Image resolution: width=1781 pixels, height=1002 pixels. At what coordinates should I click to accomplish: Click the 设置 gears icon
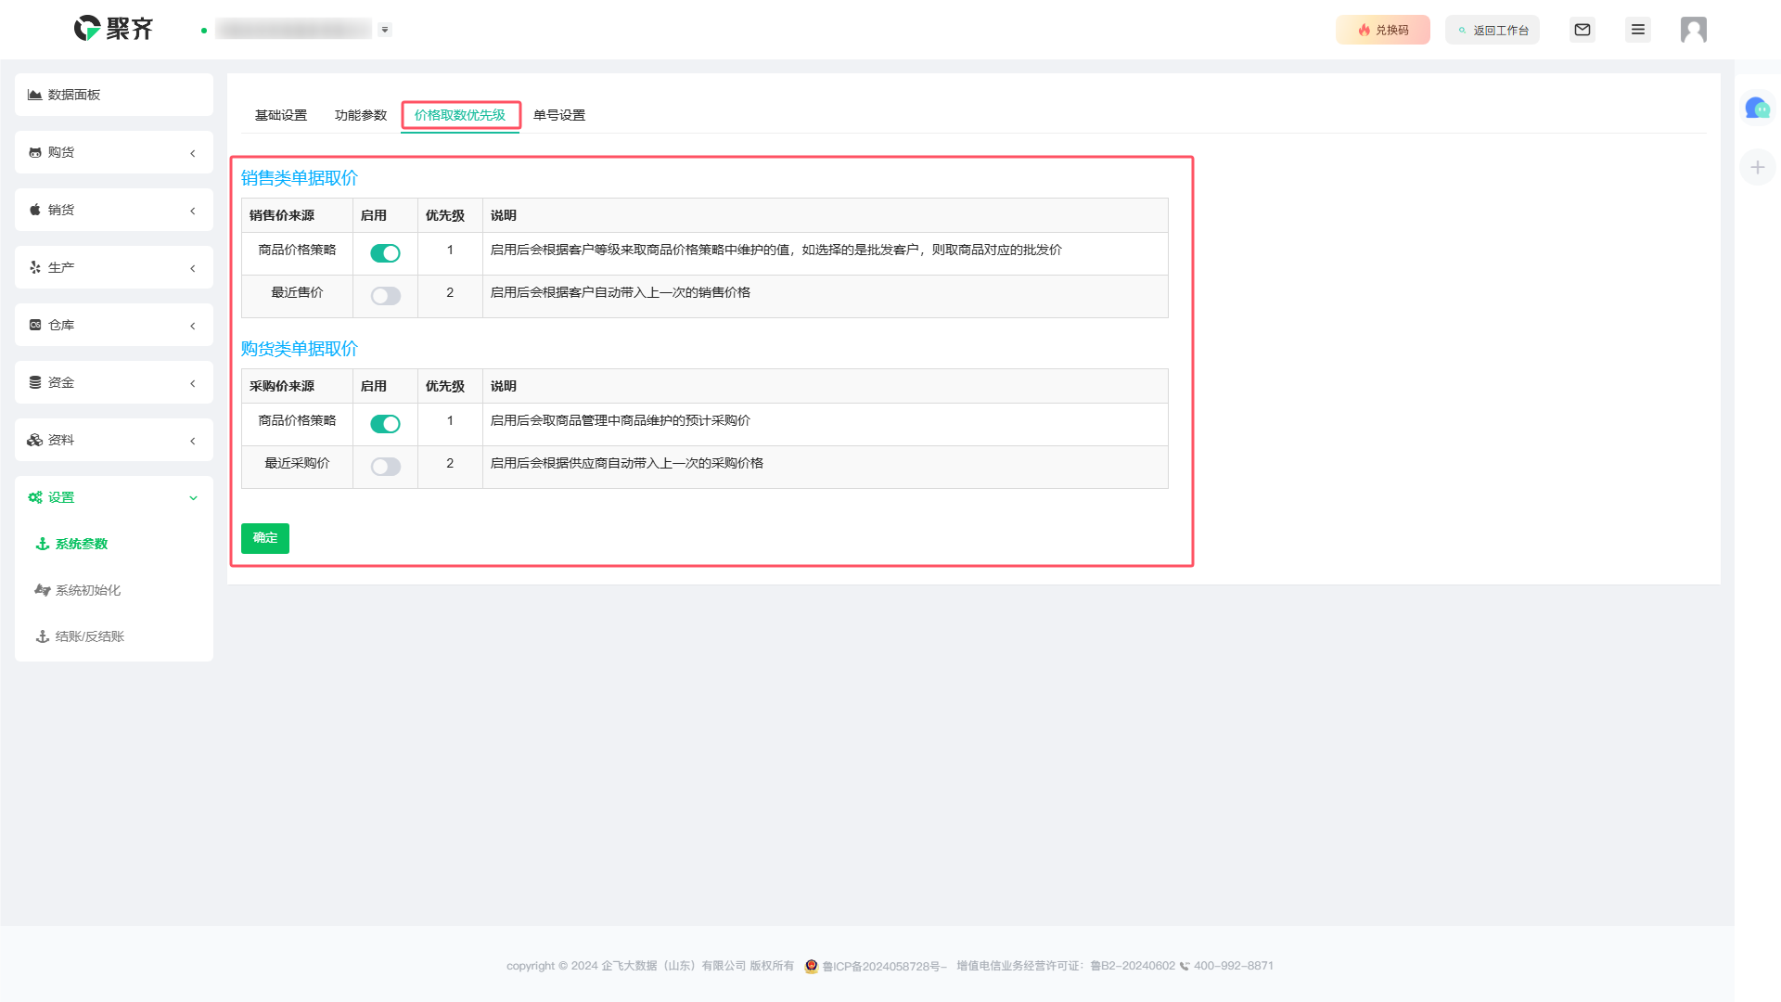35,497
